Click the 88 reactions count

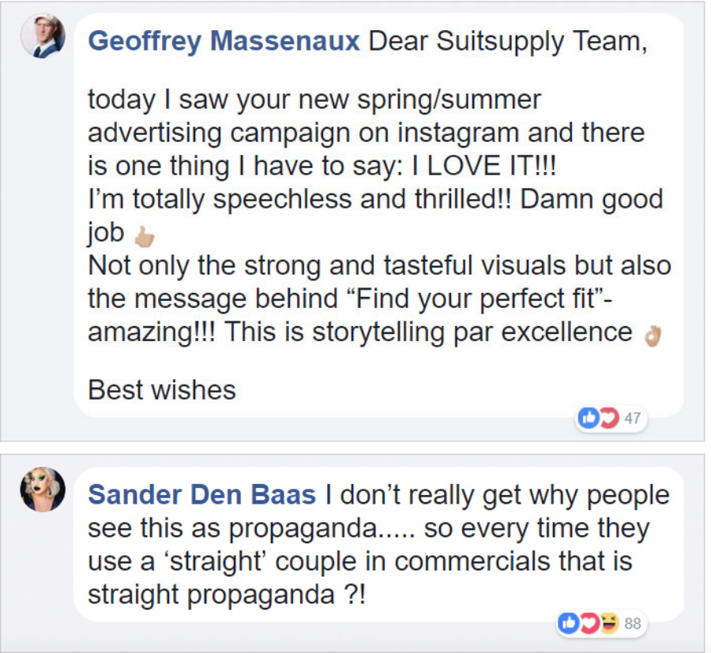(x=632, y=624)
